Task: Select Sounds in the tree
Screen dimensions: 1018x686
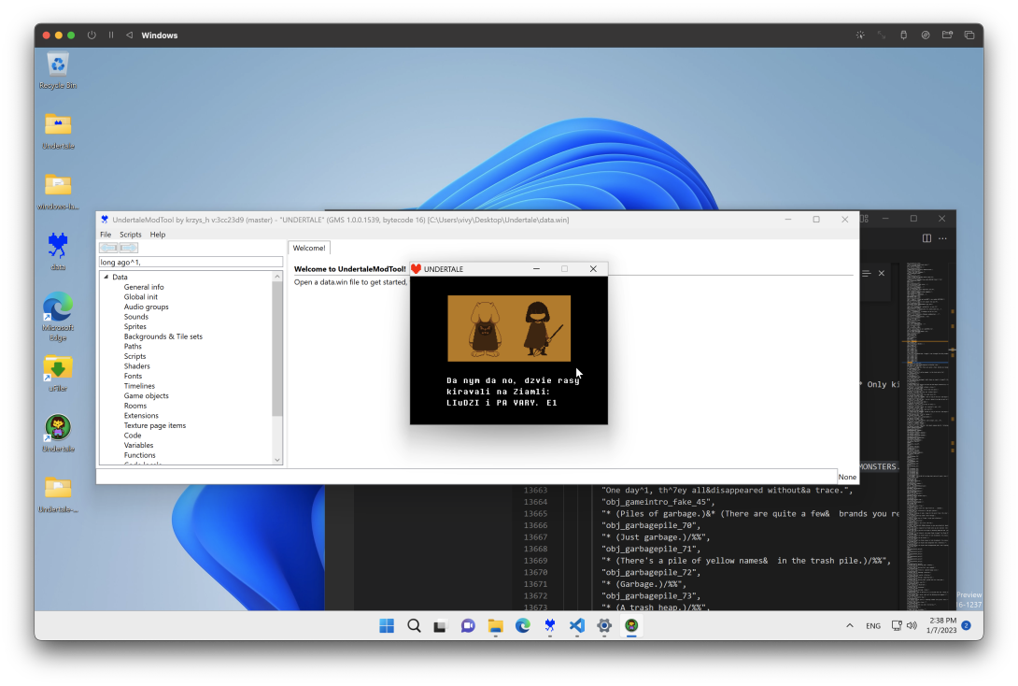Action: 136,317
